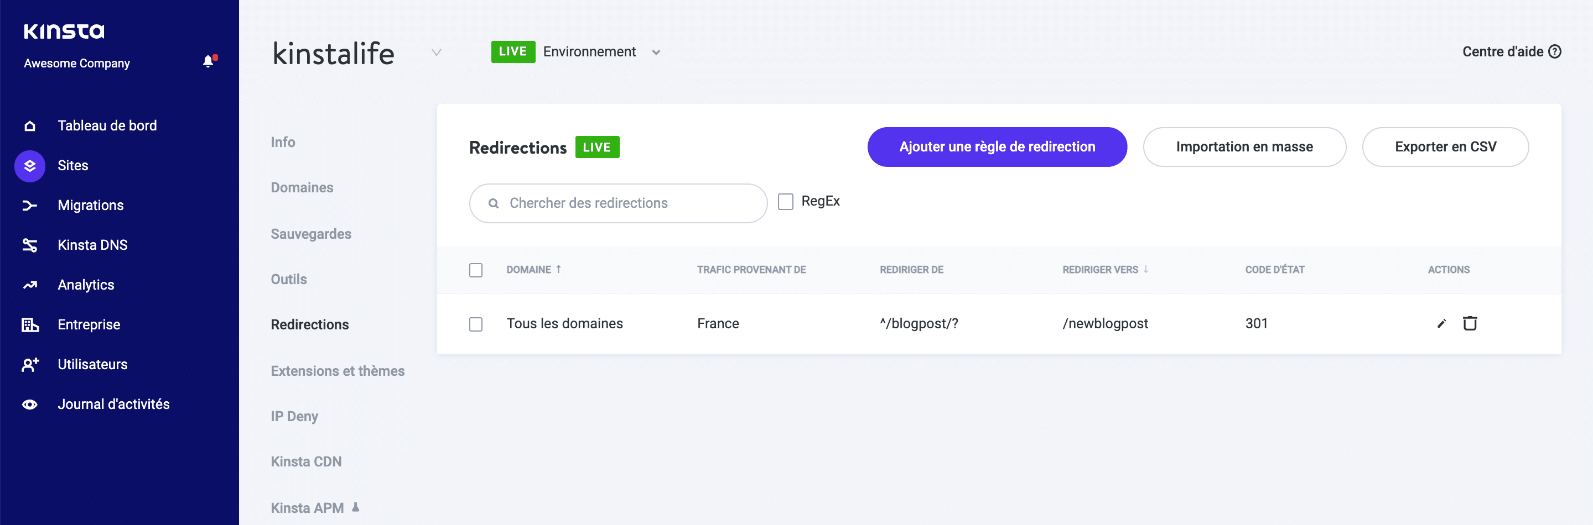The width and height of the screenshot is (1593, 525).
Task: Delete the /blogpost redirect with trash icon
Action: point(1470,323)
